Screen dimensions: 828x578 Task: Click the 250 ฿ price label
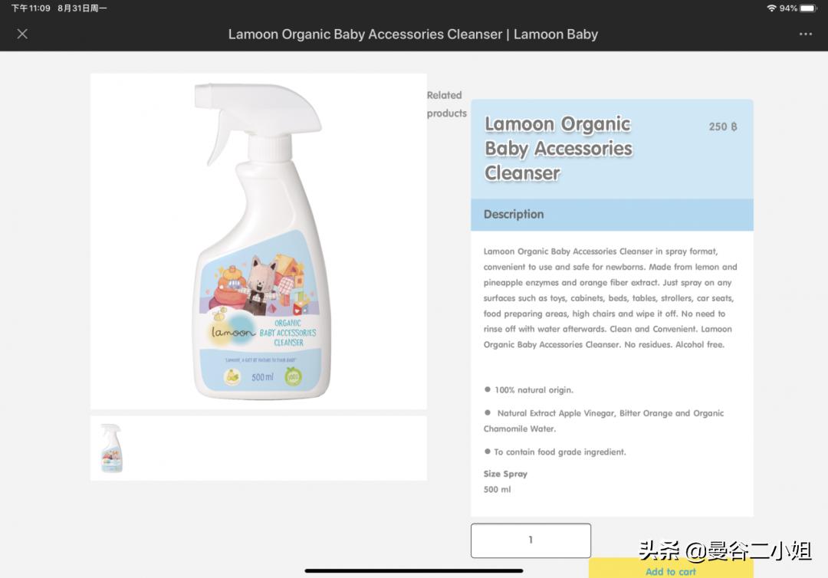pos(723,126)
